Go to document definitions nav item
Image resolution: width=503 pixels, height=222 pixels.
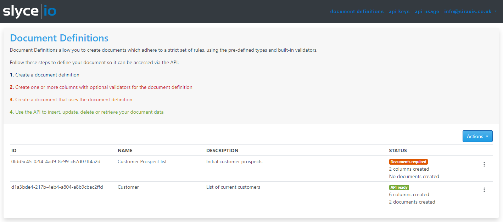(x=357, y=11)
